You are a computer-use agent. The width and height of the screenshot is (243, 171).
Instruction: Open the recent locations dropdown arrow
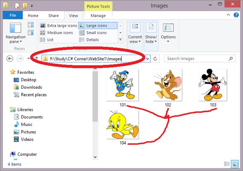tap(28, 59)
